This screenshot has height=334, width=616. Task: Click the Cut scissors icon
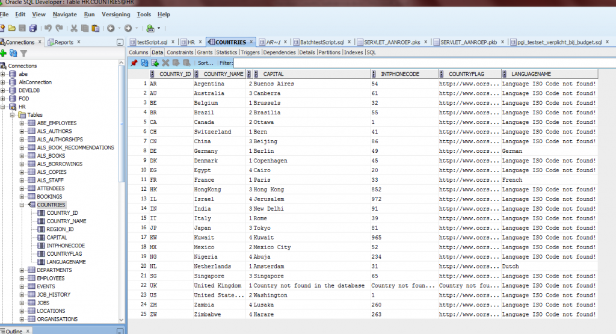pos(74,28)
